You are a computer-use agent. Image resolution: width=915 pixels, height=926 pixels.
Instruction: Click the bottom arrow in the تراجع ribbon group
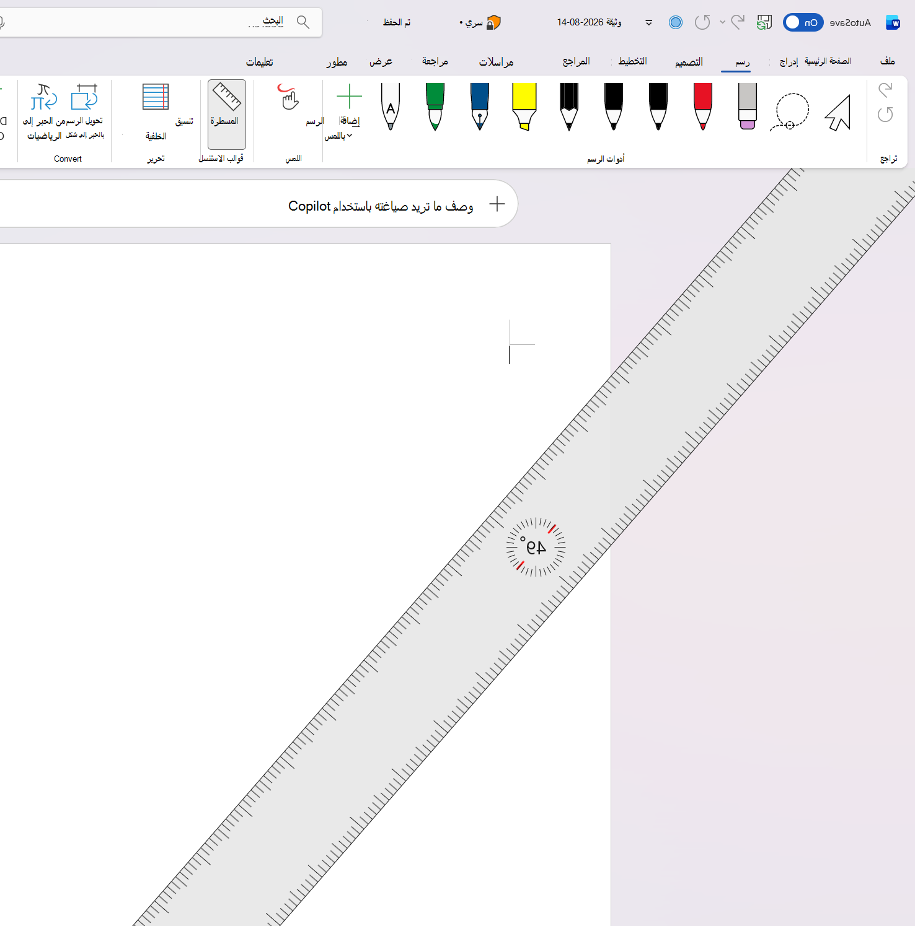pyautogui.click(x=885, y=114)
